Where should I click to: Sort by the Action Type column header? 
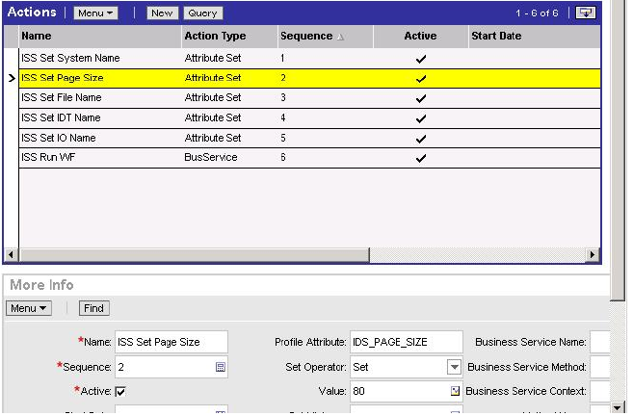point(215,36)
